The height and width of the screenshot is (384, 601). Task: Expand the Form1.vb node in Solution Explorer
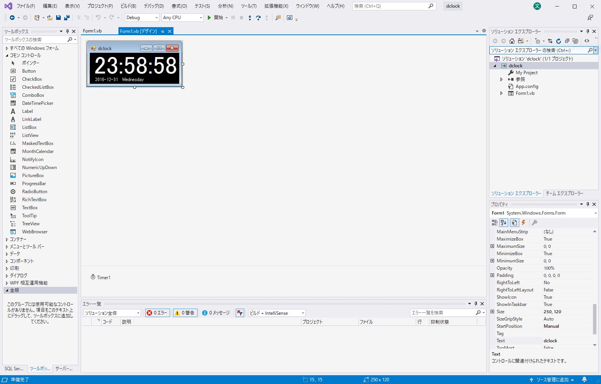tap(501, 93)
